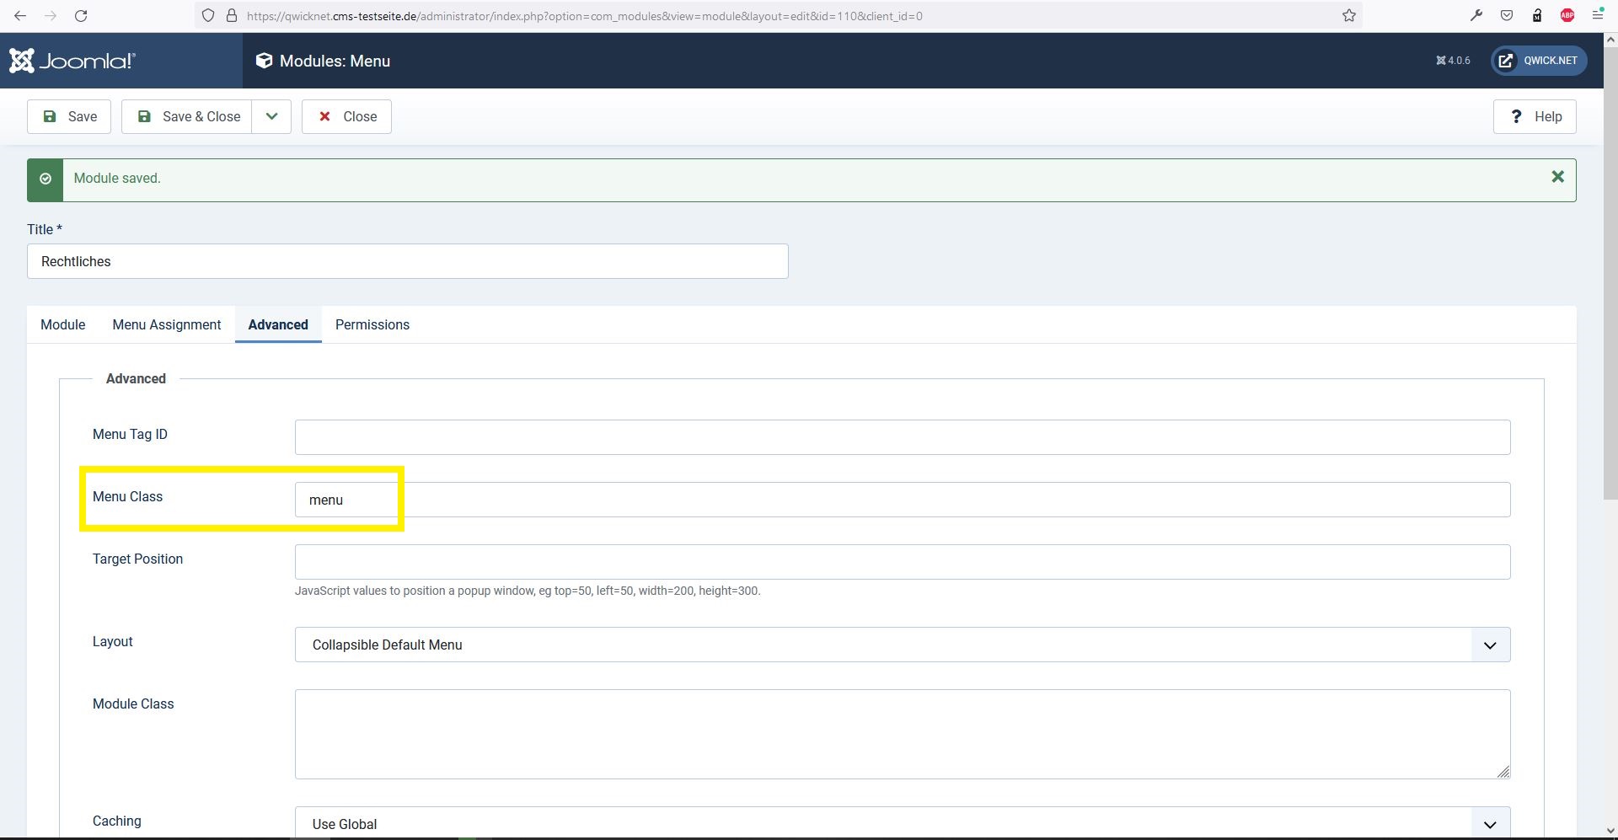Open the site lock security info icon
1618x840 pixels.
point(232,16)
